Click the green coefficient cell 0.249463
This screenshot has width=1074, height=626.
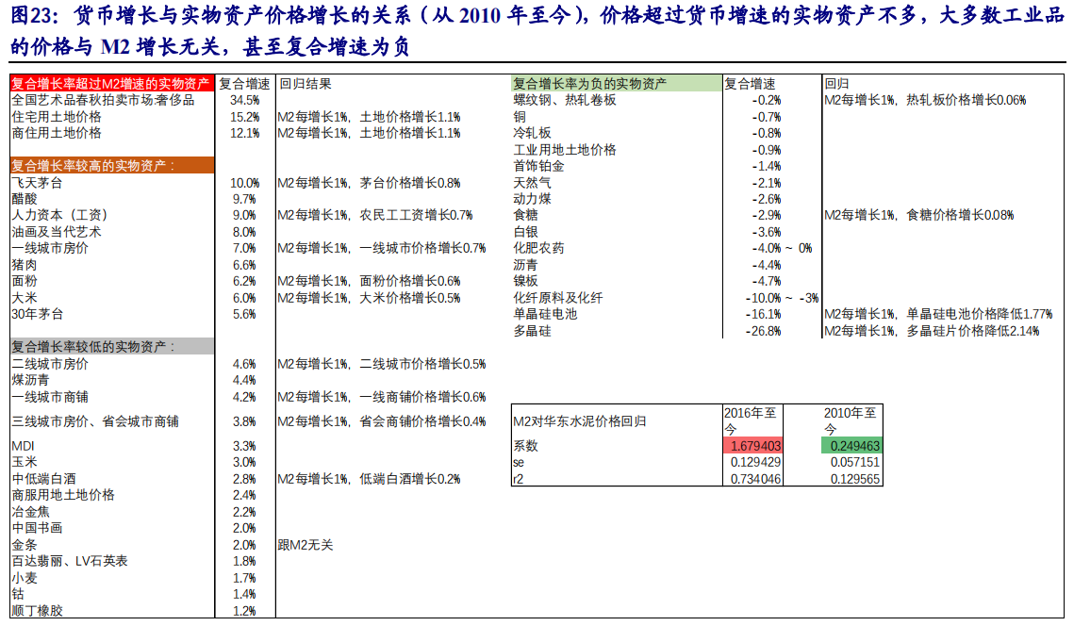pos(852,446)
